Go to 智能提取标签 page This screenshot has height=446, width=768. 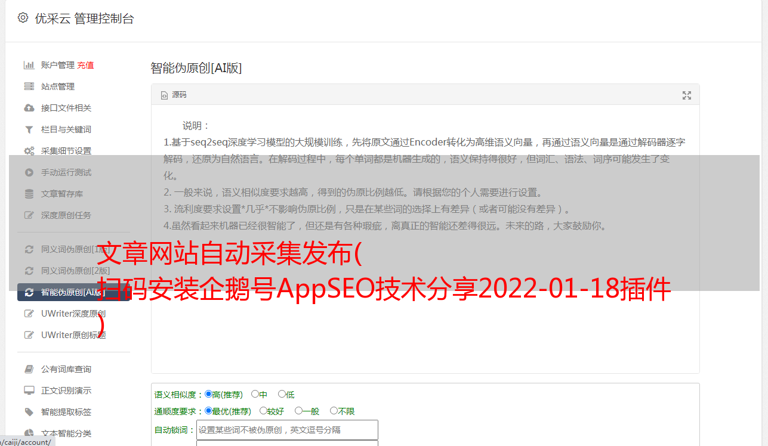point(66,412)
